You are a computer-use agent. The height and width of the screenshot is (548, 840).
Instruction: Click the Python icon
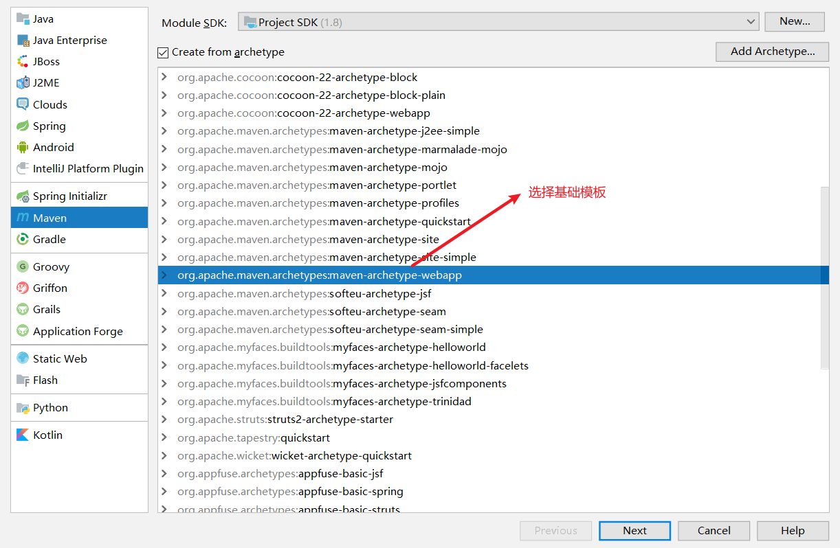pos(23,407)
